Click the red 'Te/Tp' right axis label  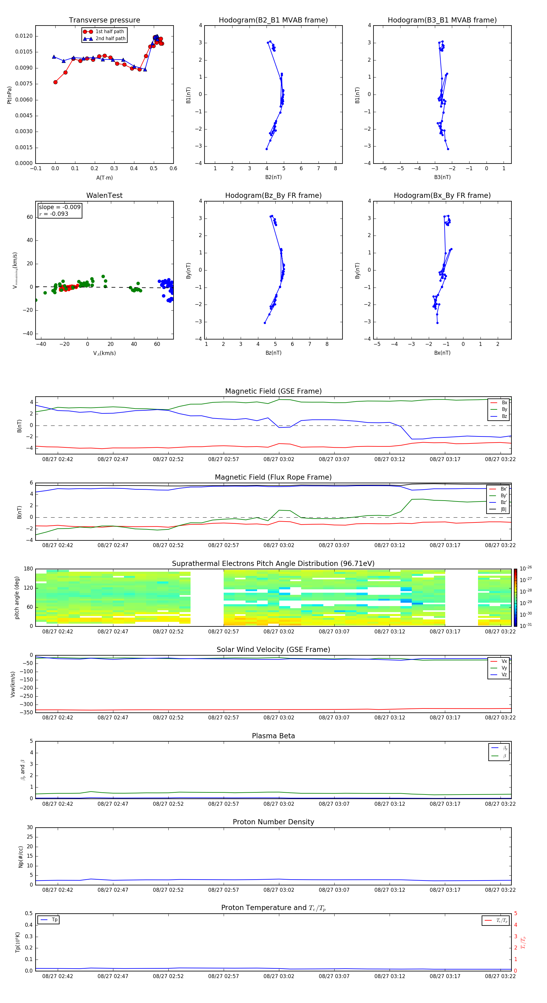click(523, 943)
